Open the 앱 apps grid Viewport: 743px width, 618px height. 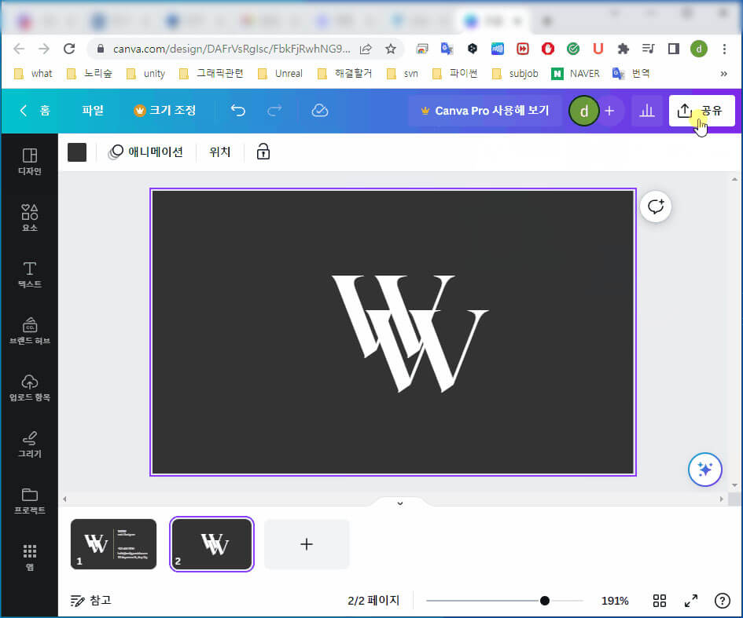(29, 557)
